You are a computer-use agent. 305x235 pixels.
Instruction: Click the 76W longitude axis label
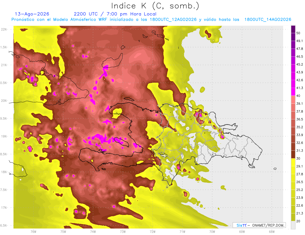[x=33, y=231]
